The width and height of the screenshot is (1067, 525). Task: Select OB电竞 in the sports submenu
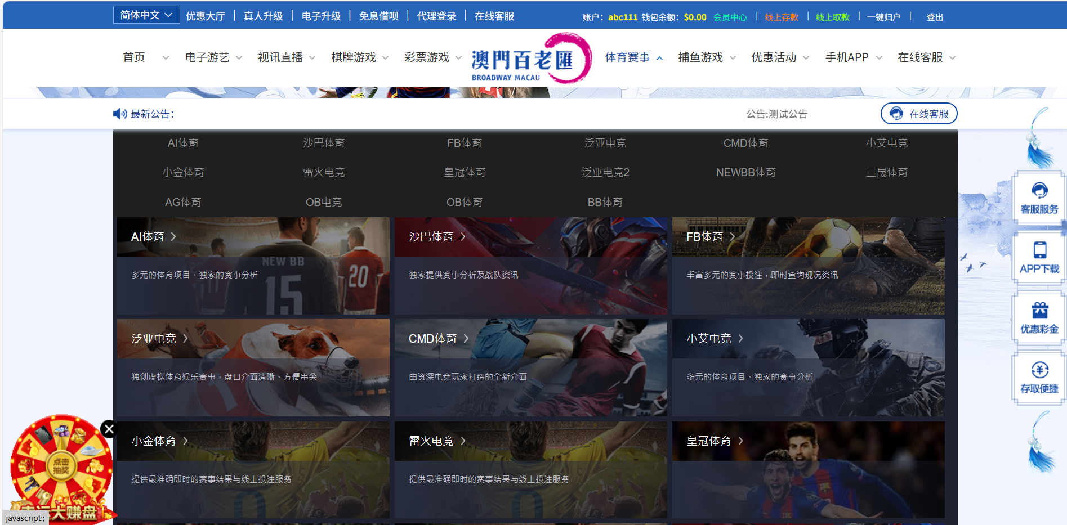(x=324, y=202)
